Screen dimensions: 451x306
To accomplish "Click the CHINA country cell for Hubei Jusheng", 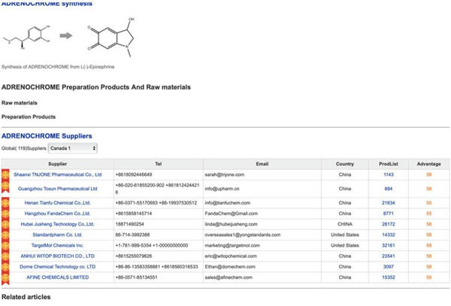I will pos(344,224).
